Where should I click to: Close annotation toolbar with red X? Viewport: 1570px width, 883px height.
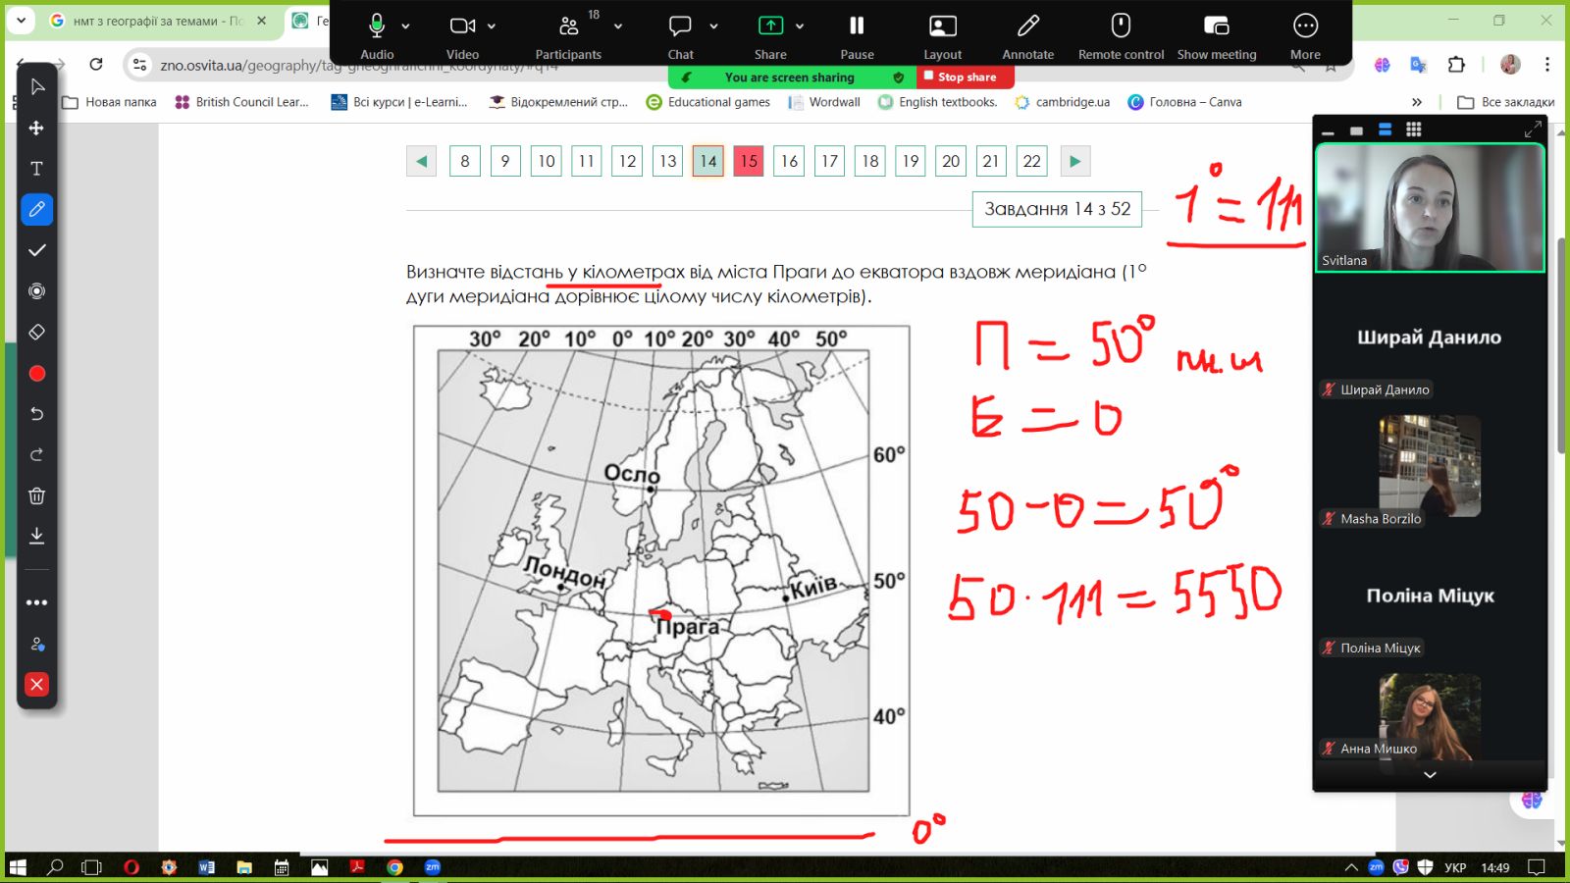coord(36,685)
